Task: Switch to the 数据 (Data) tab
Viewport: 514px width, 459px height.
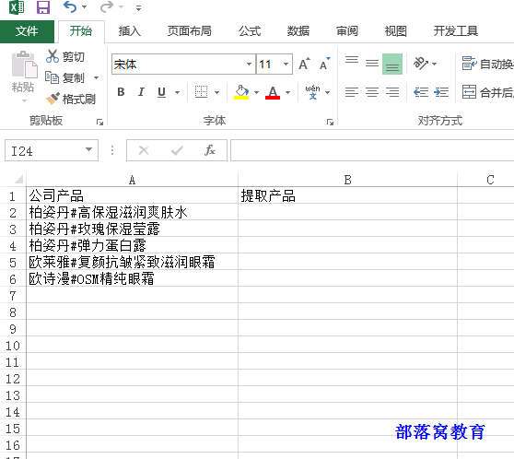Action: (x=298, y=31)
